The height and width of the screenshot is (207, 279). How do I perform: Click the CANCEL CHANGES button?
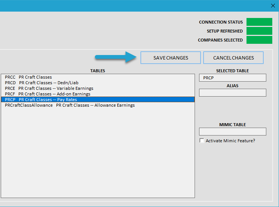click(x=233, y=58)
